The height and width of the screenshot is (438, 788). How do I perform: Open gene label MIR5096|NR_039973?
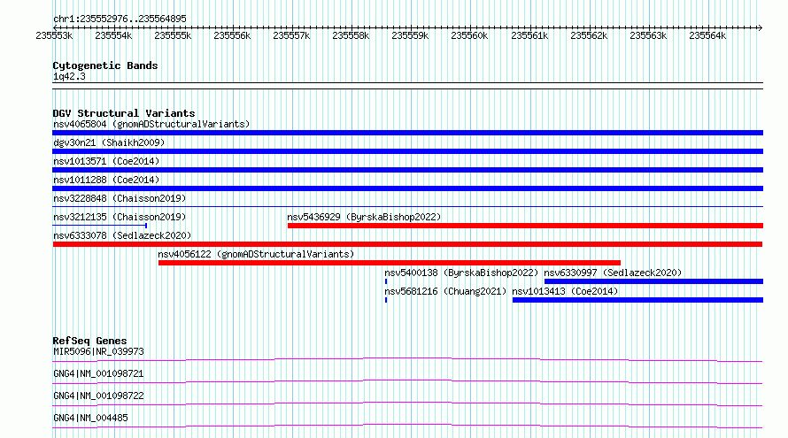pos(98,351)
